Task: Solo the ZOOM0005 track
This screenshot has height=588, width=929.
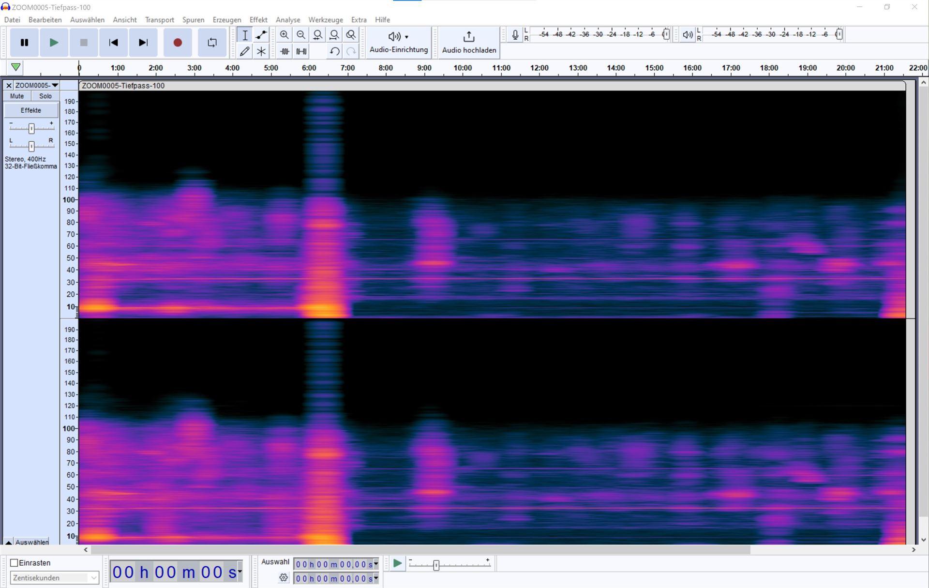Action: point(45,96)
